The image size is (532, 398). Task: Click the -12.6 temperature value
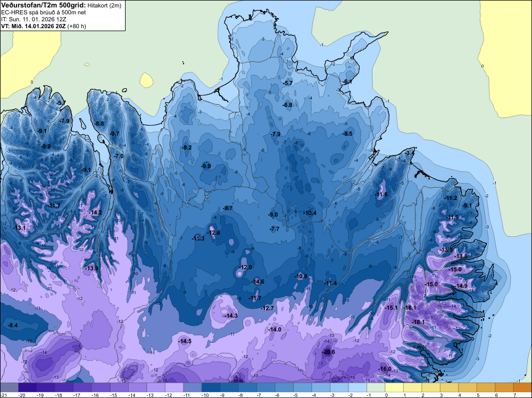(213, 233)
